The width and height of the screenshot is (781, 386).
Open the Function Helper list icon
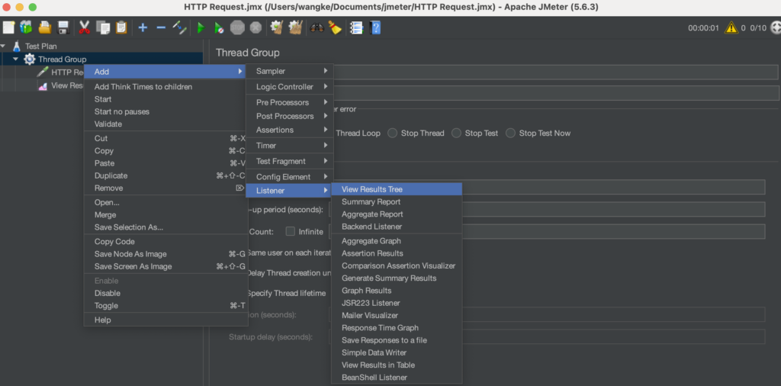pos(357,27)
